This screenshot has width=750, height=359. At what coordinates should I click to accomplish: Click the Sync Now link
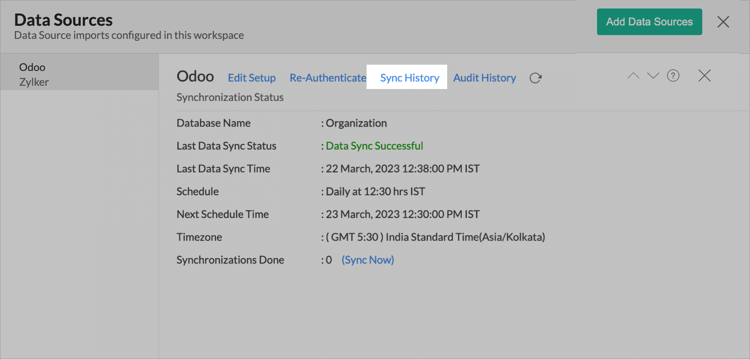point(367,260)
